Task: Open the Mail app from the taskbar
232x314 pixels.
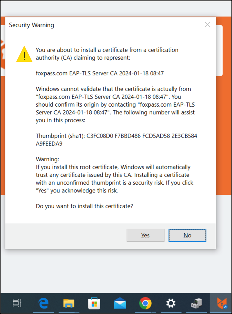Action: pyautogui.click(x=120, y=303)
